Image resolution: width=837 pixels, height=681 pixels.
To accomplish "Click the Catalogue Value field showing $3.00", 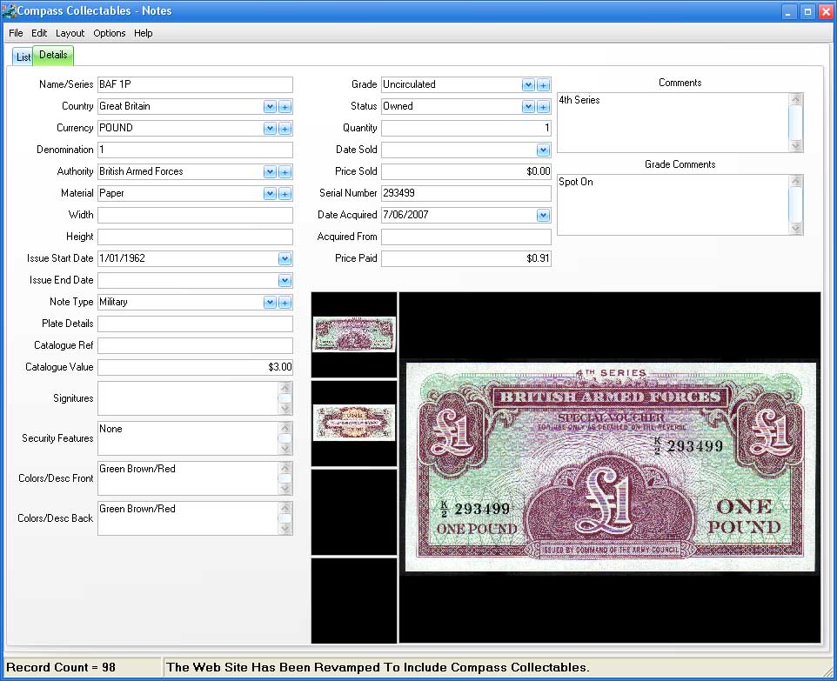I will (195, 367).
